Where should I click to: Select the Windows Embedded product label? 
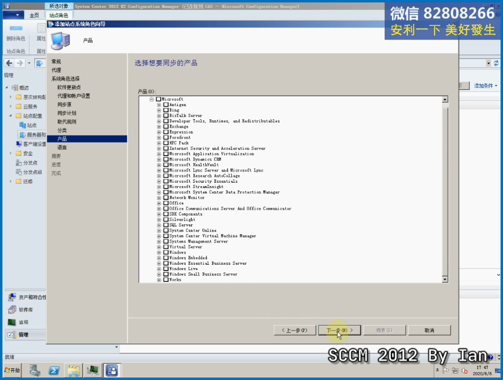[x=188, y=258]
